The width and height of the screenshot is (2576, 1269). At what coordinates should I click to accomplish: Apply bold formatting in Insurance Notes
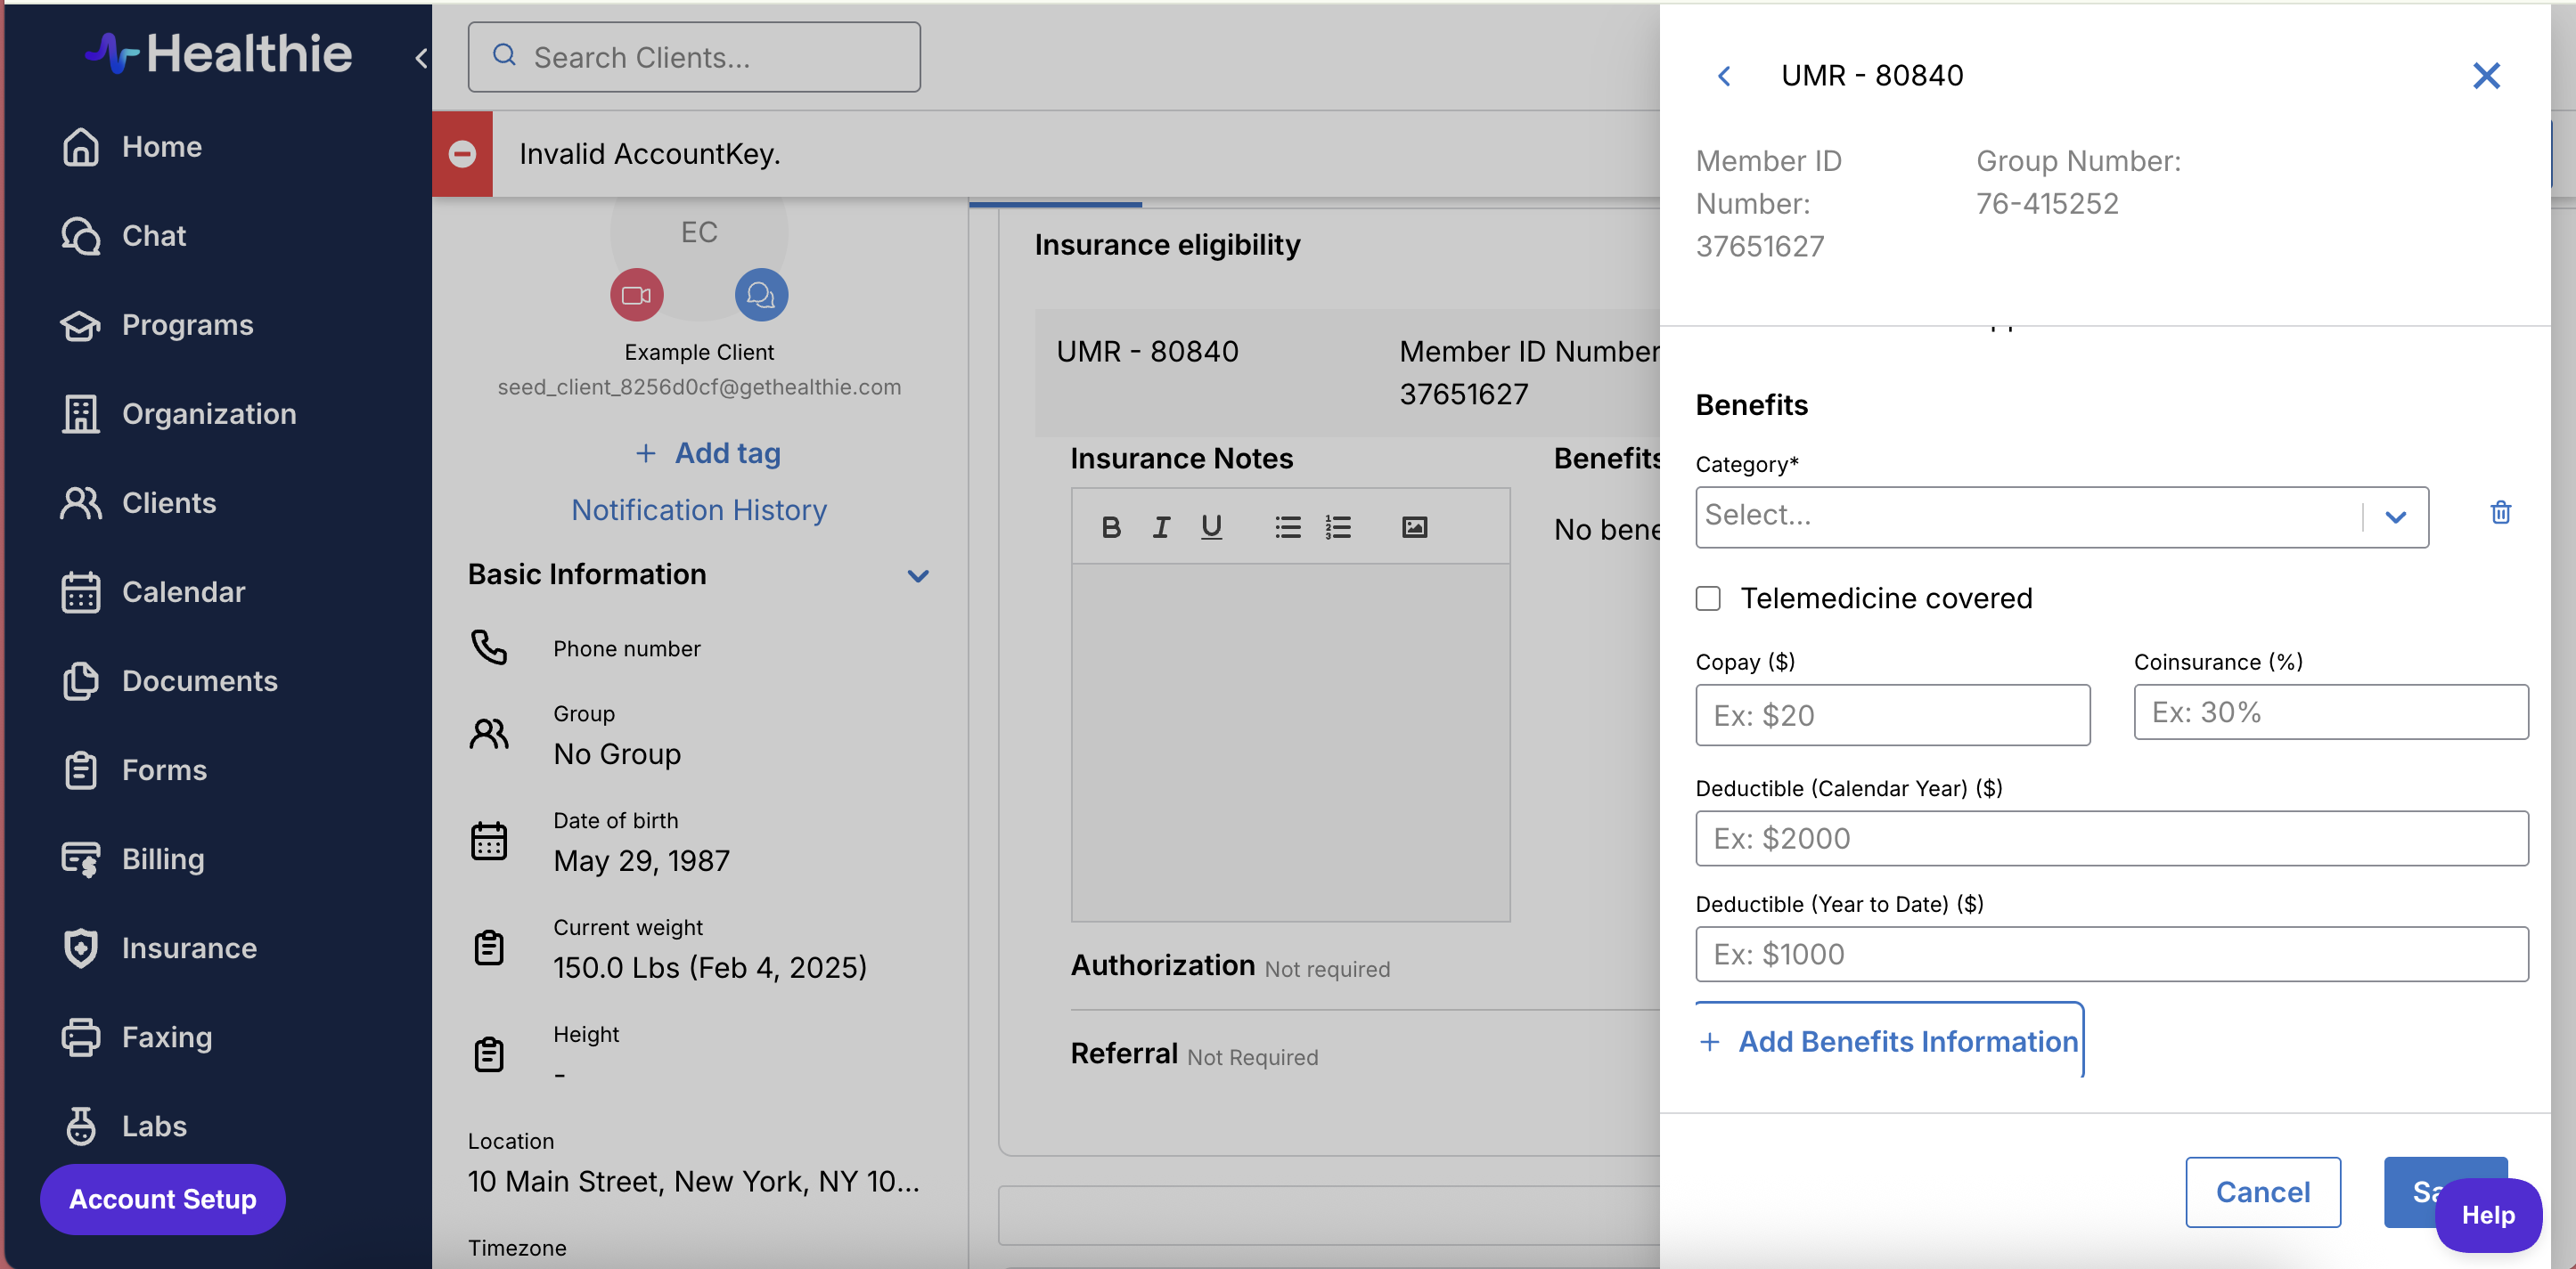(1110, 526)
